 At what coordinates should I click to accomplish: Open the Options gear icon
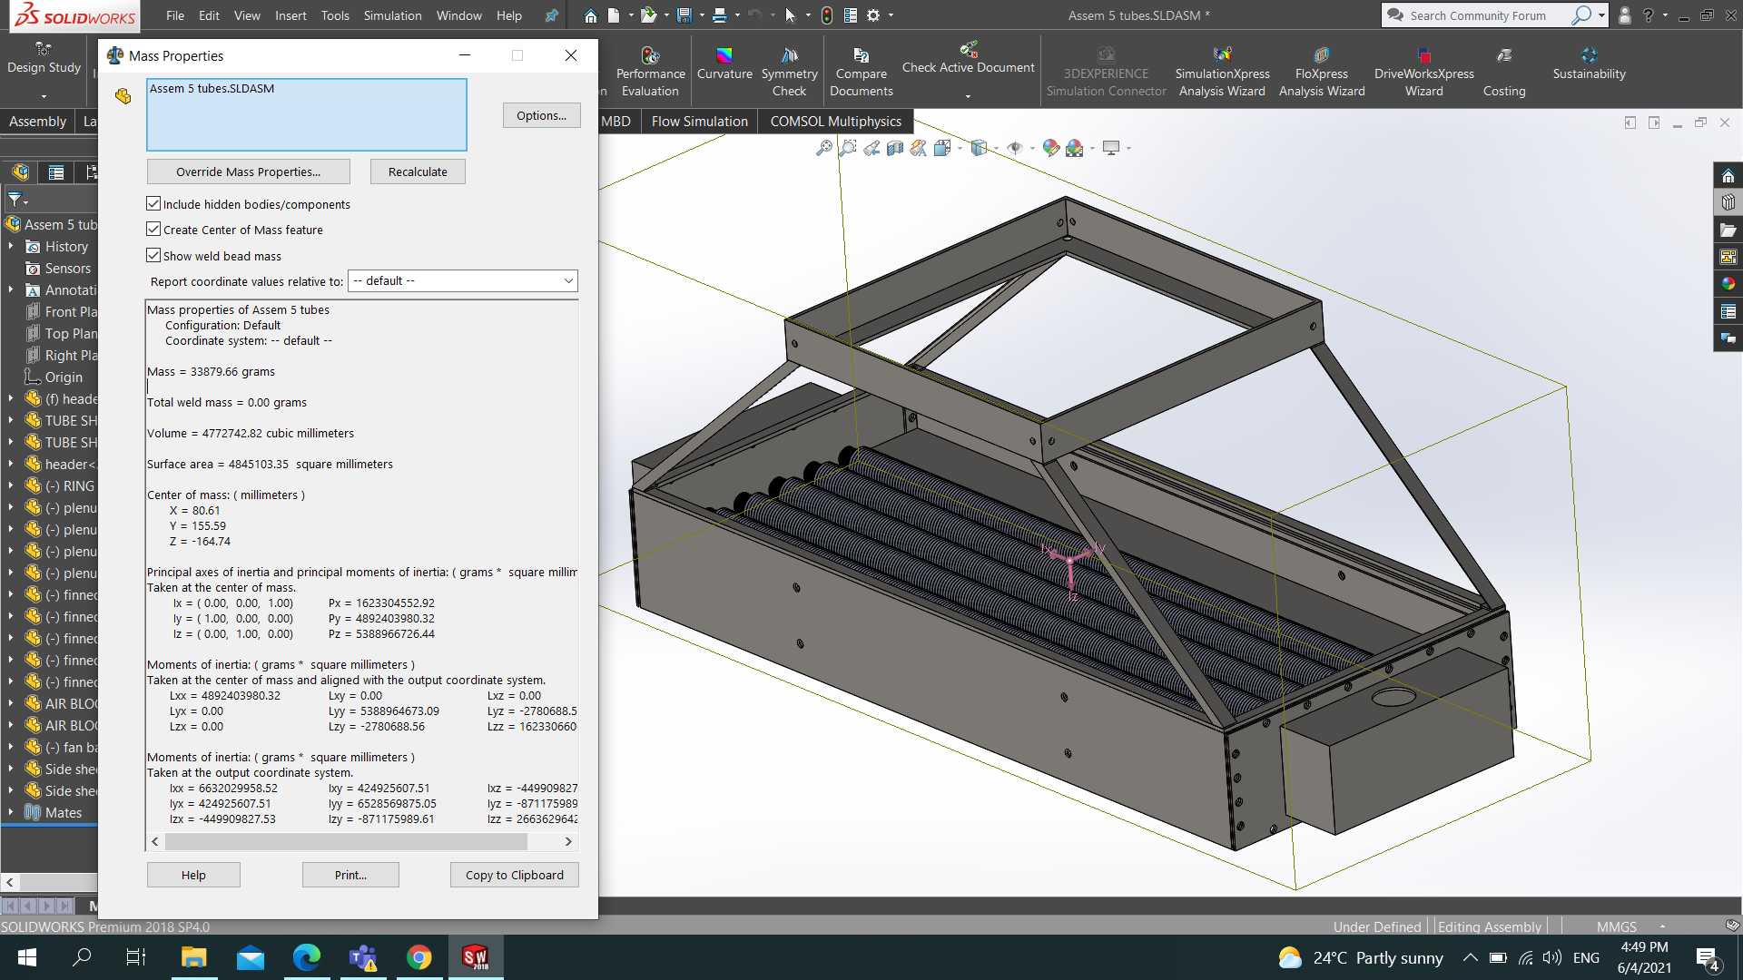873,15
